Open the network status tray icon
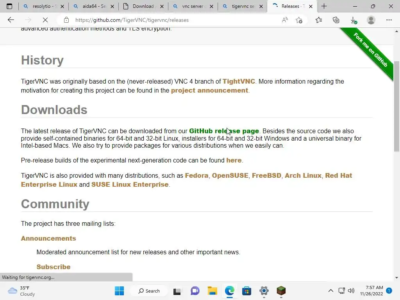Image resolution: width=400 pixels, height=300 pixels. point(341,291)
